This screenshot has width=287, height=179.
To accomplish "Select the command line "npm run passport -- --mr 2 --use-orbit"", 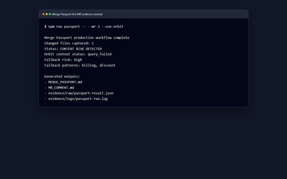I will [x=86, y=27].
